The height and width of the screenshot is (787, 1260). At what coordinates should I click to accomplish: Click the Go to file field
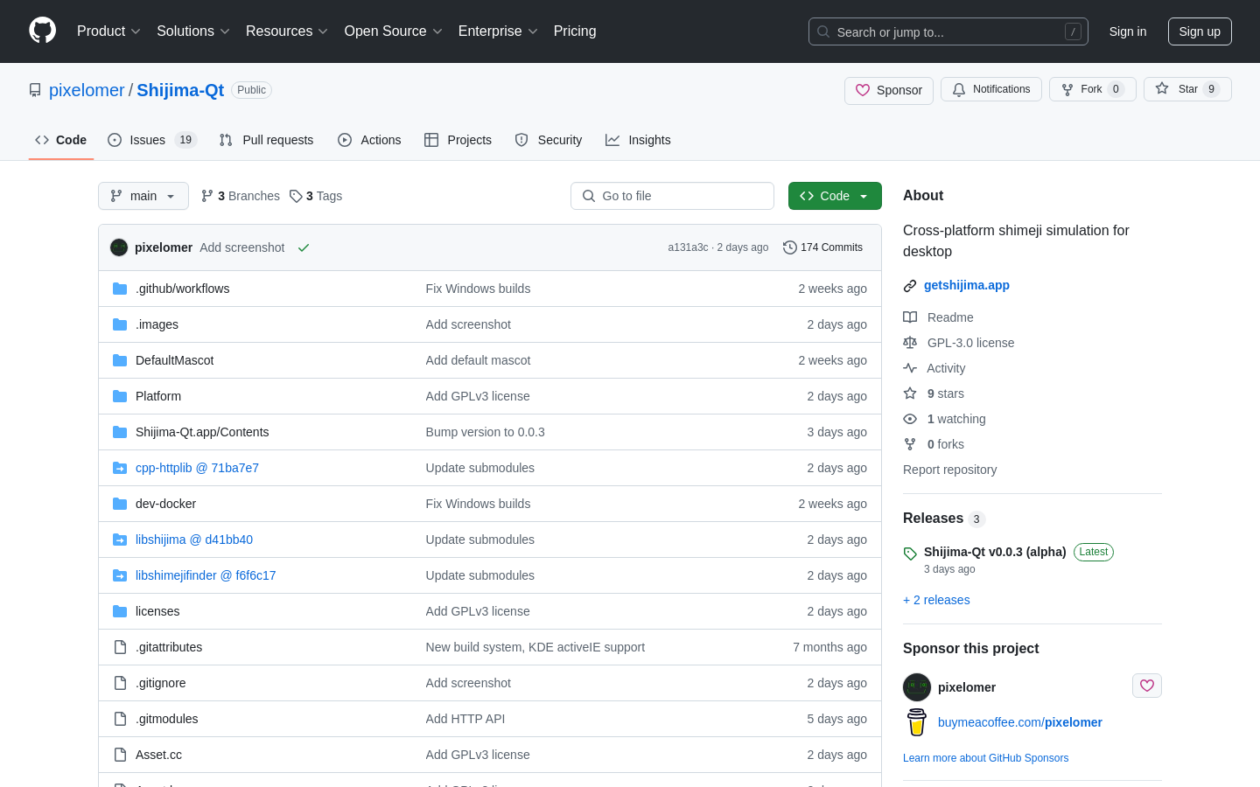coord(672,196)
